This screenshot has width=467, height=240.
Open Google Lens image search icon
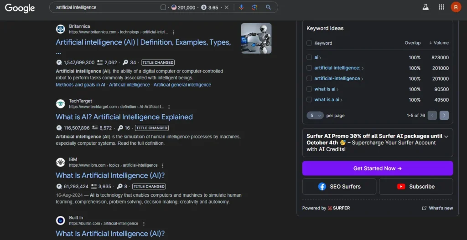point(254,7)
